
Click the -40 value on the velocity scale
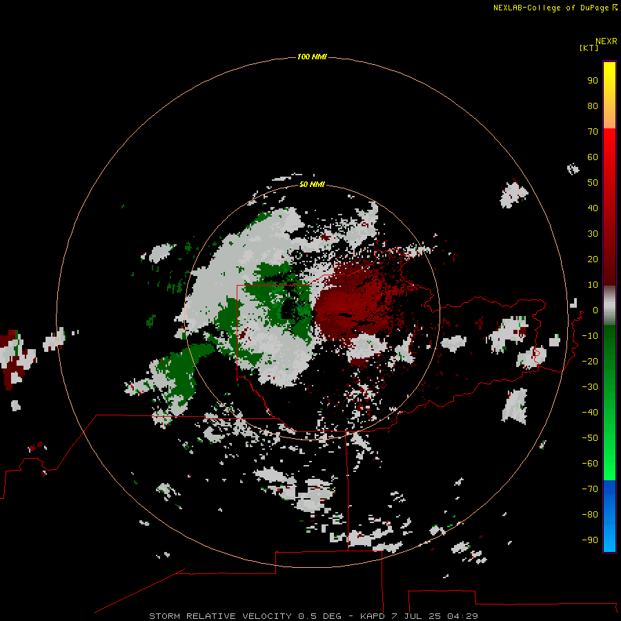coord(590,413)
